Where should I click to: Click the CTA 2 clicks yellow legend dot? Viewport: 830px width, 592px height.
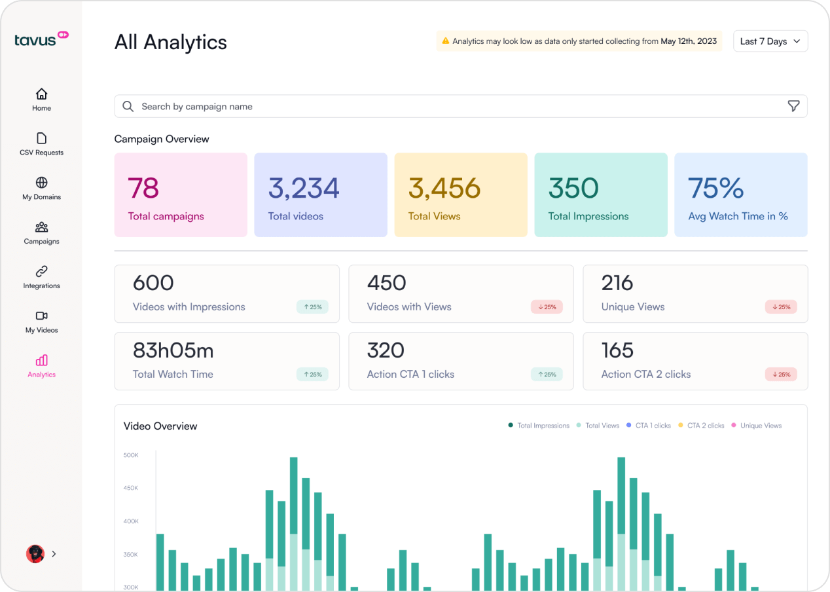(681, 426)
